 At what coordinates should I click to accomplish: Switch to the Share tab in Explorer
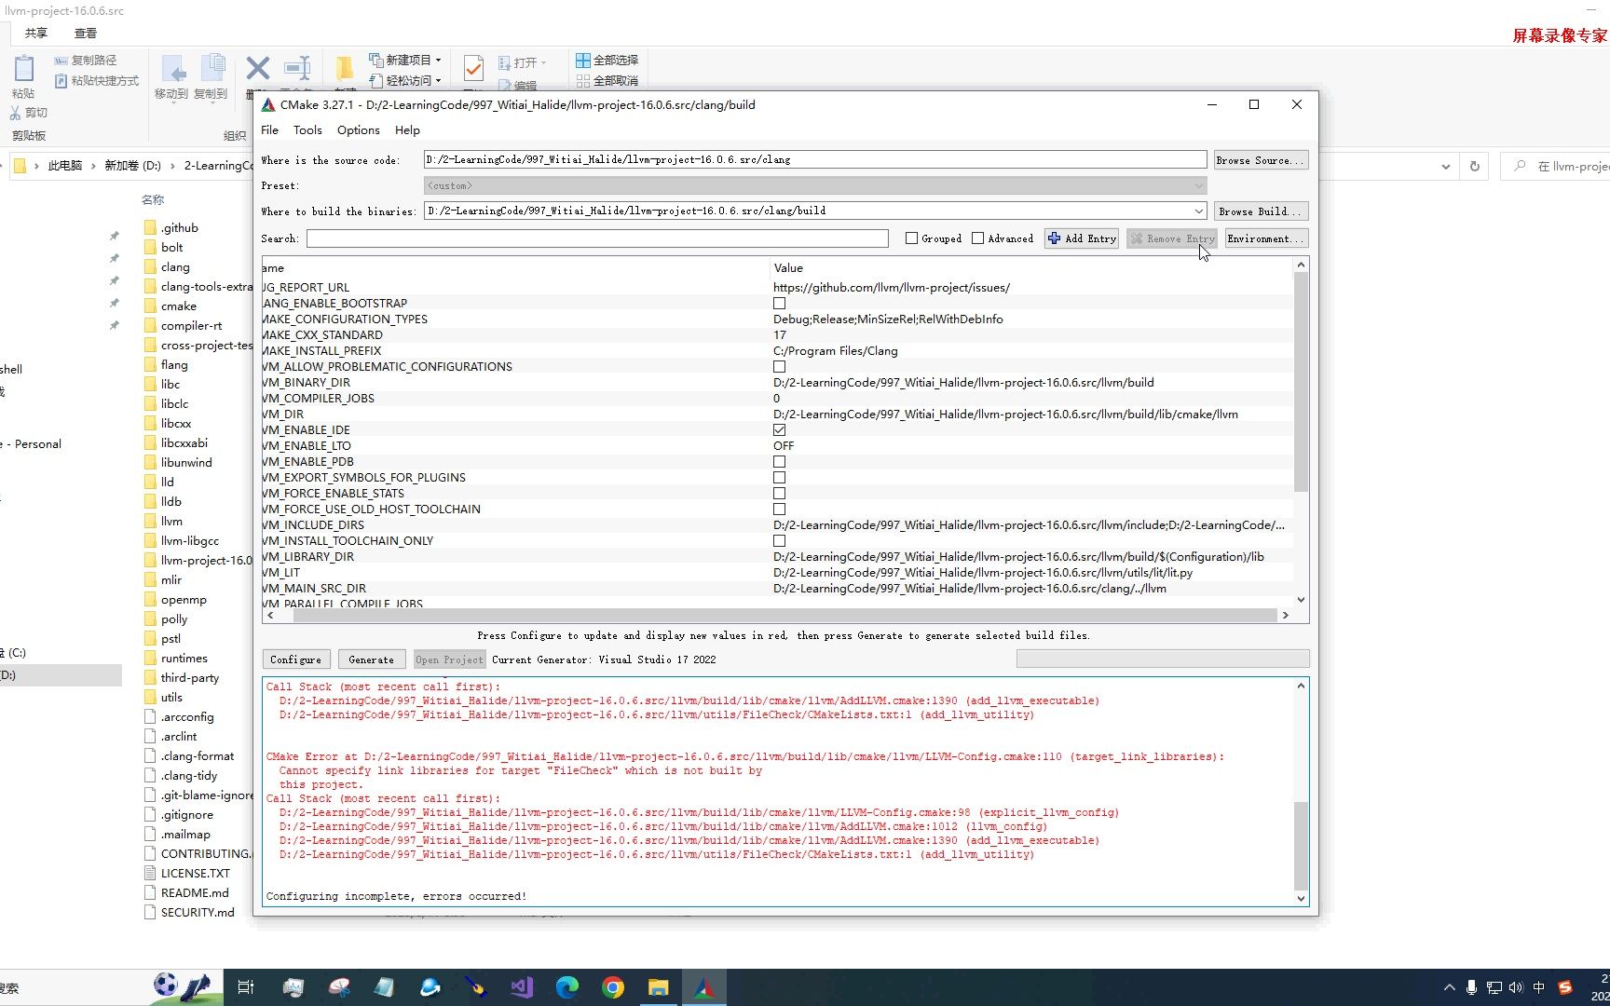(36, 33)
